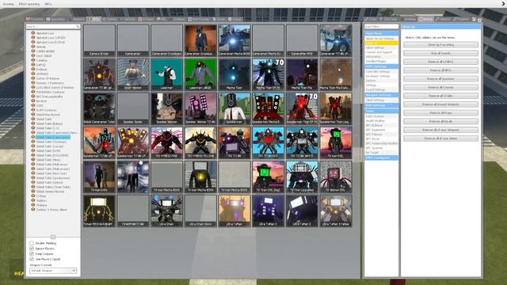
Task: Open the NPCs menu in top bar
Action: click(x=48, y=4)
